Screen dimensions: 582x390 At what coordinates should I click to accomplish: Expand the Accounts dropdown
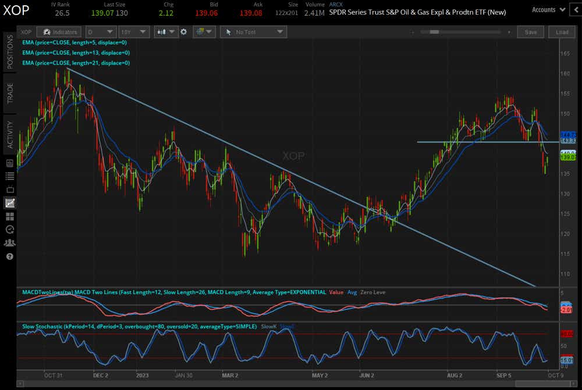click(548, 10)
